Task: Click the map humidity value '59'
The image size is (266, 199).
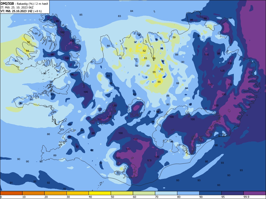Action: (x=174, y=37)
